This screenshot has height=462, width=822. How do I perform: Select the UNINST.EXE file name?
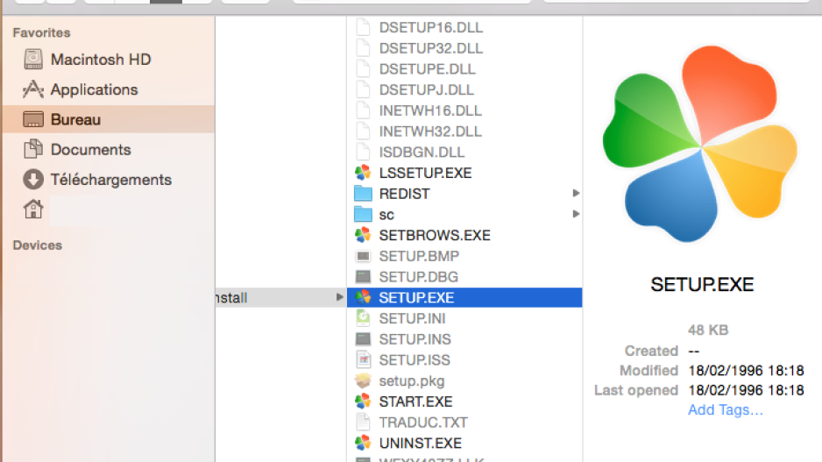click(x=421, y=443)
